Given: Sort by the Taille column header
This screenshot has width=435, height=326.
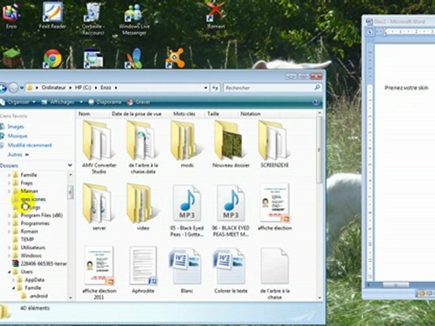Looking at the screenshot, I should [x=222, y=114].
